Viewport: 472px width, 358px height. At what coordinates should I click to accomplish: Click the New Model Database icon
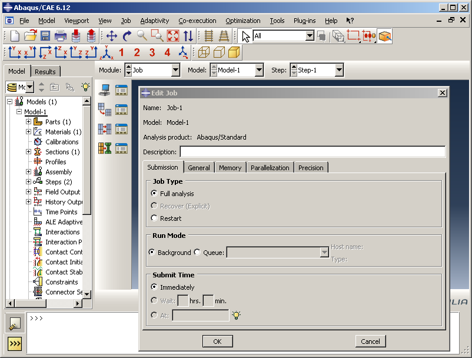[15, 36]
